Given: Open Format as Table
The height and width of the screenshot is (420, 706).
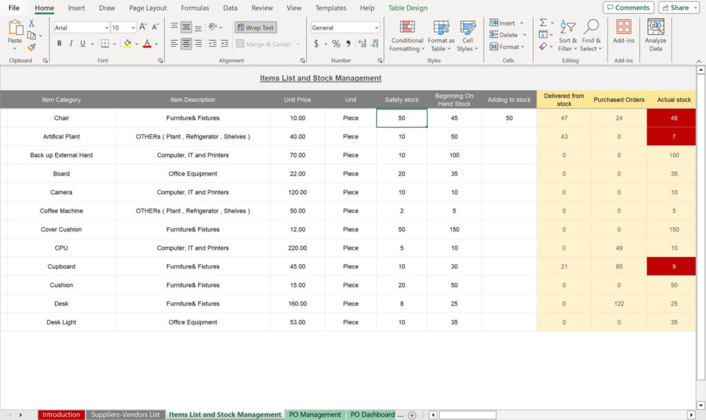Looking at the screenshot, I should pos(441,36).
